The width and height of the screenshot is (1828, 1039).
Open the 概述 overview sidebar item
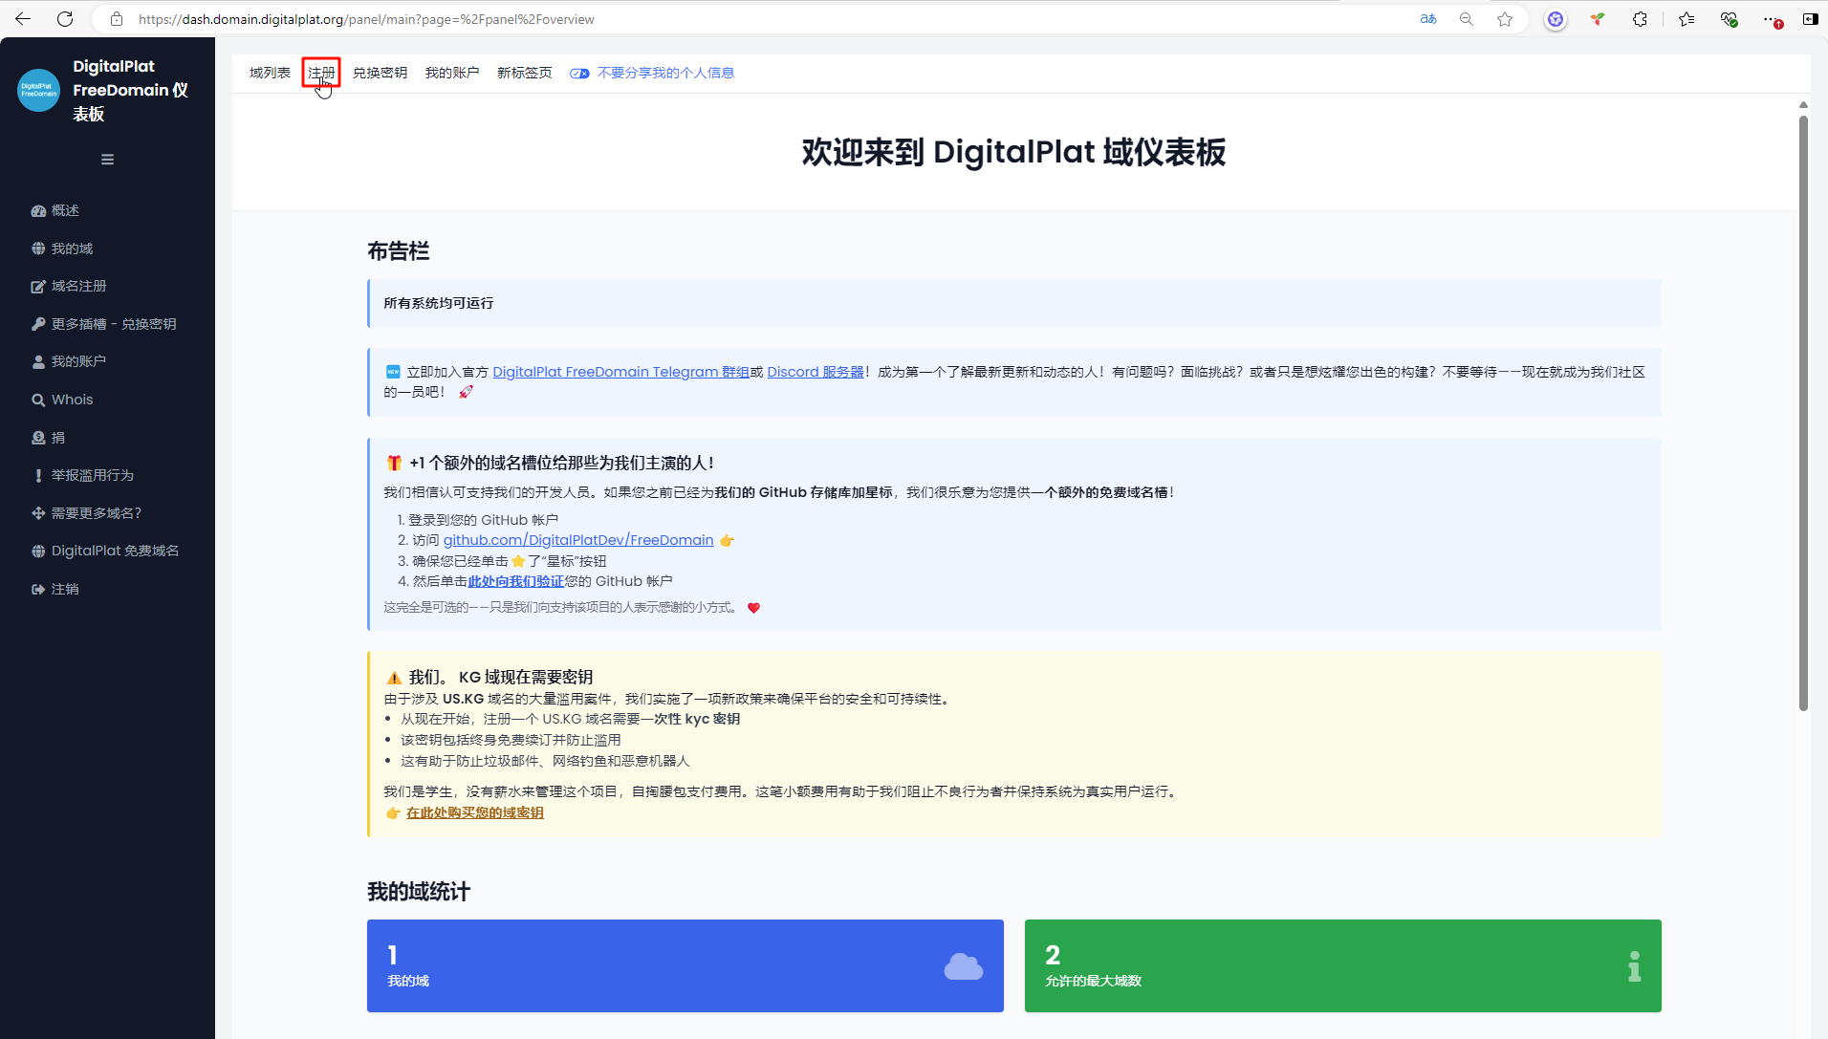(64, 210)
